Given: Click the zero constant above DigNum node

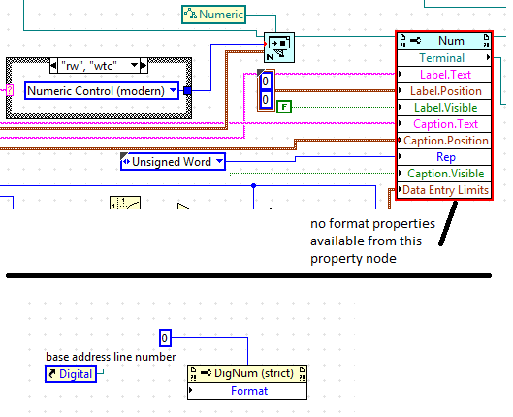Looking at the screenshot, I should click(x=165, y=337).
